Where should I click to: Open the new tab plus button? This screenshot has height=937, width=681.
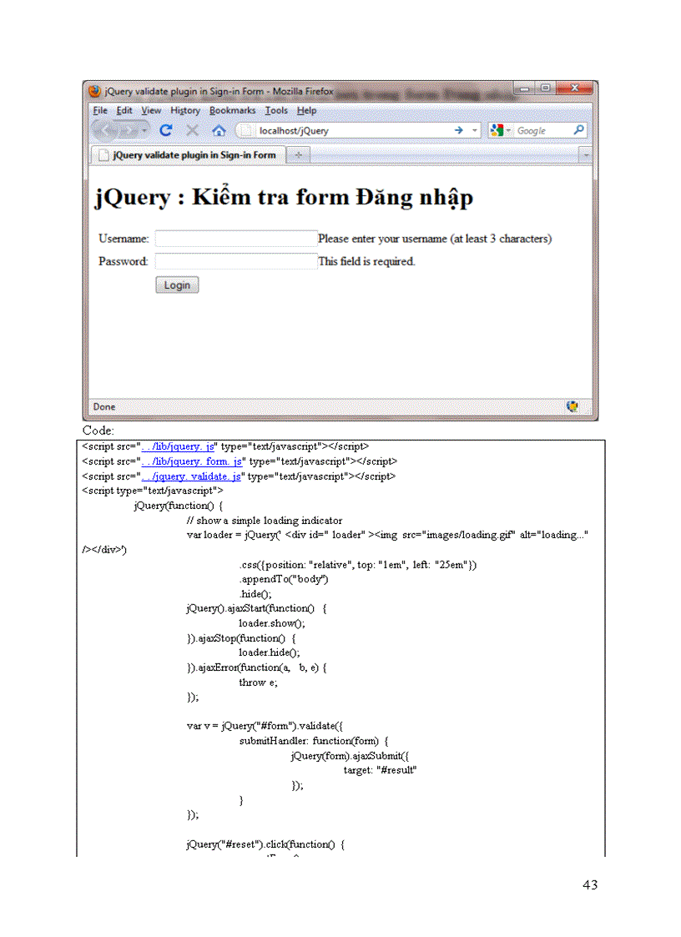298,155
